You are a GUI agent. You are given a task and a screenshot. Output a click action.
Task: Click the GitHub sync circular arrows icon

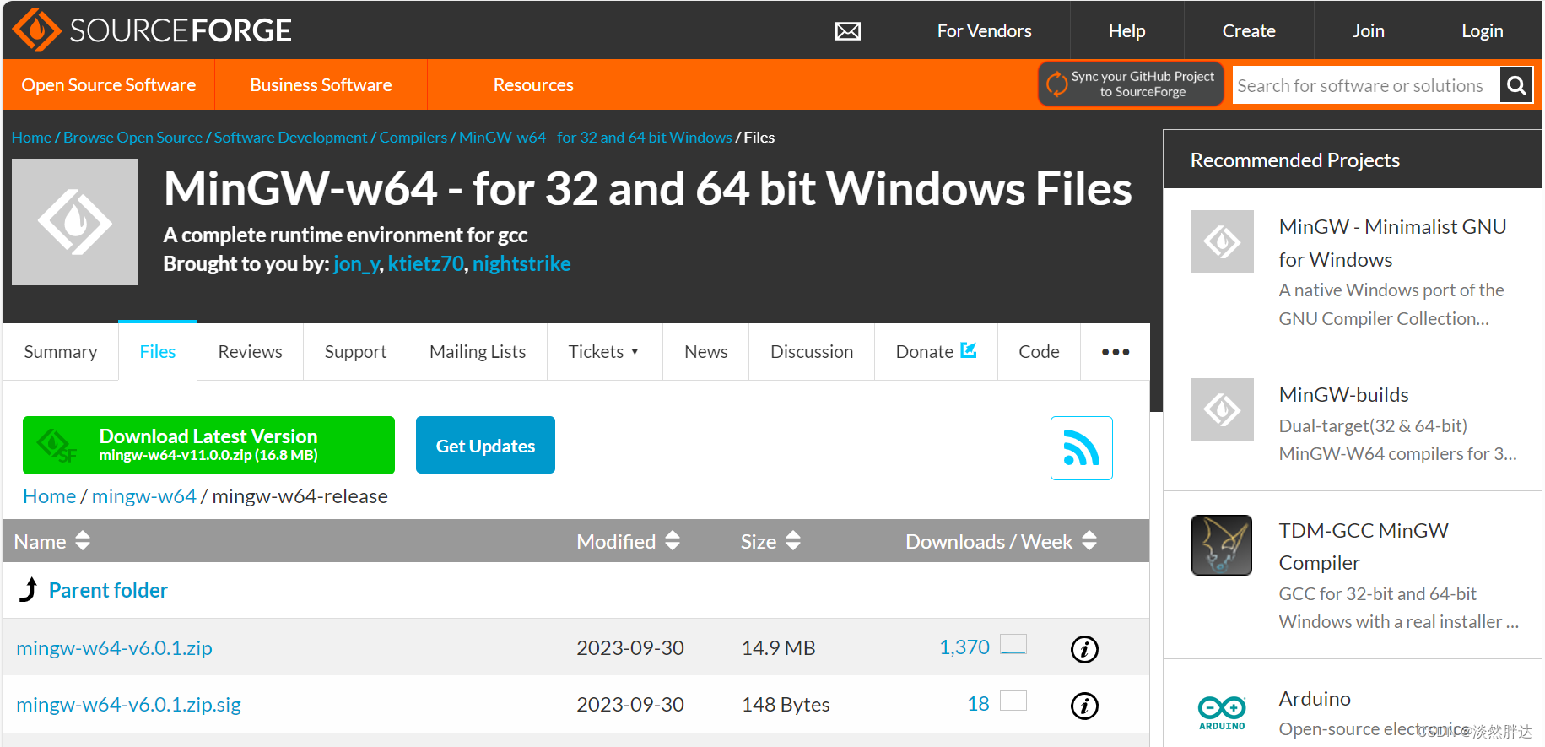coord(1056,84)
